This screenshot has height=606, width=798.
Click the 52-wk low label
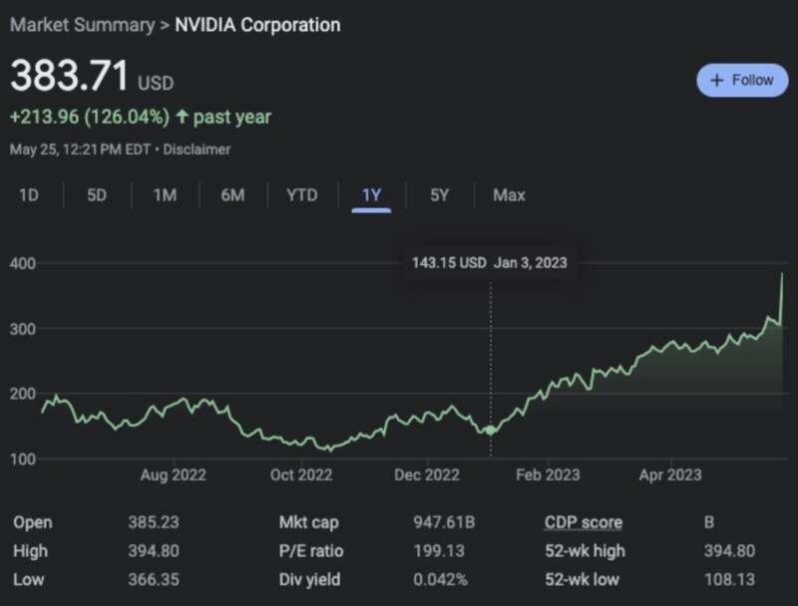point(583,579)
